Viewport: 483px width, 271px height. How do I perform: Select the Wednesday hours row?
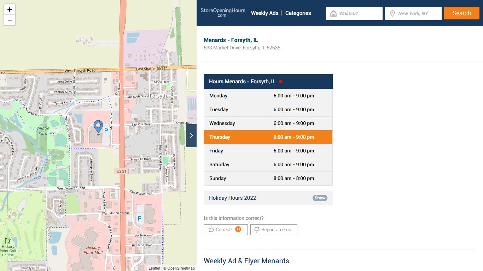(x=268, y=124)
